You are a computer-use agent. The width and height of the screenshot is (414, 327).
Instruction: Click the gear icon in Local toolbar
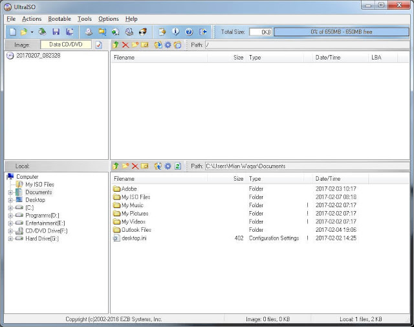point(168,166)
